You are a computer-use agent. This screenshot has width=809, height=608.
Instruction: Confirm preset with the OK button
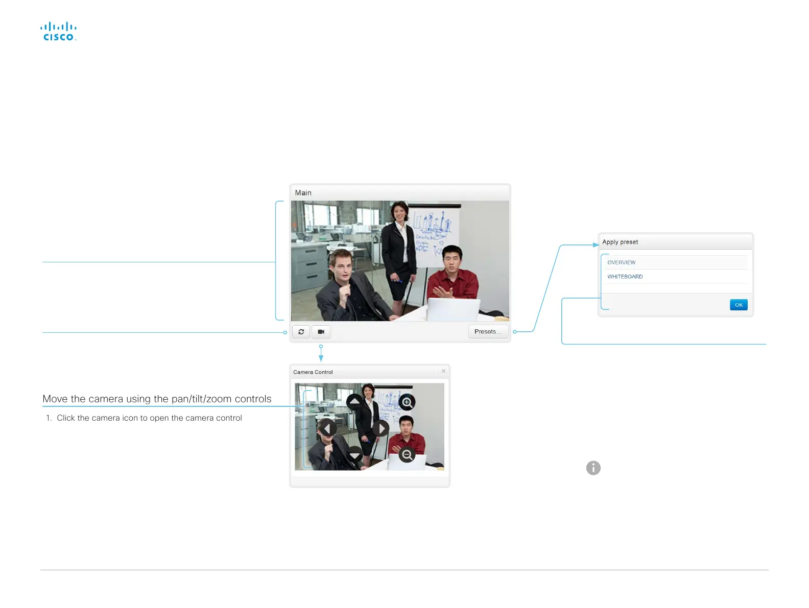739,305
